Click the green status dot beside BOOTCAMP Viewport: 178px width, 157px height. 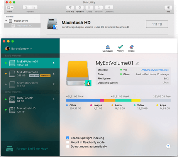click(6, 99)
